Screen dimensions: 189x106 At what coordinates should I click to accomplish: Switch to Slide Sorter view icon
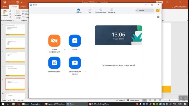tap(150, 100)
